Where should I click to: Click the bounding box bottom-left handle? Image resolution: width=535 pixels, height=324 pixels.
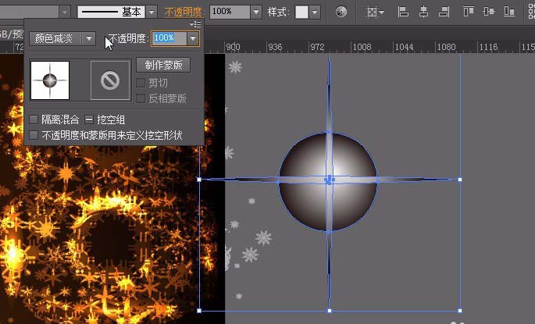[199, 311]
